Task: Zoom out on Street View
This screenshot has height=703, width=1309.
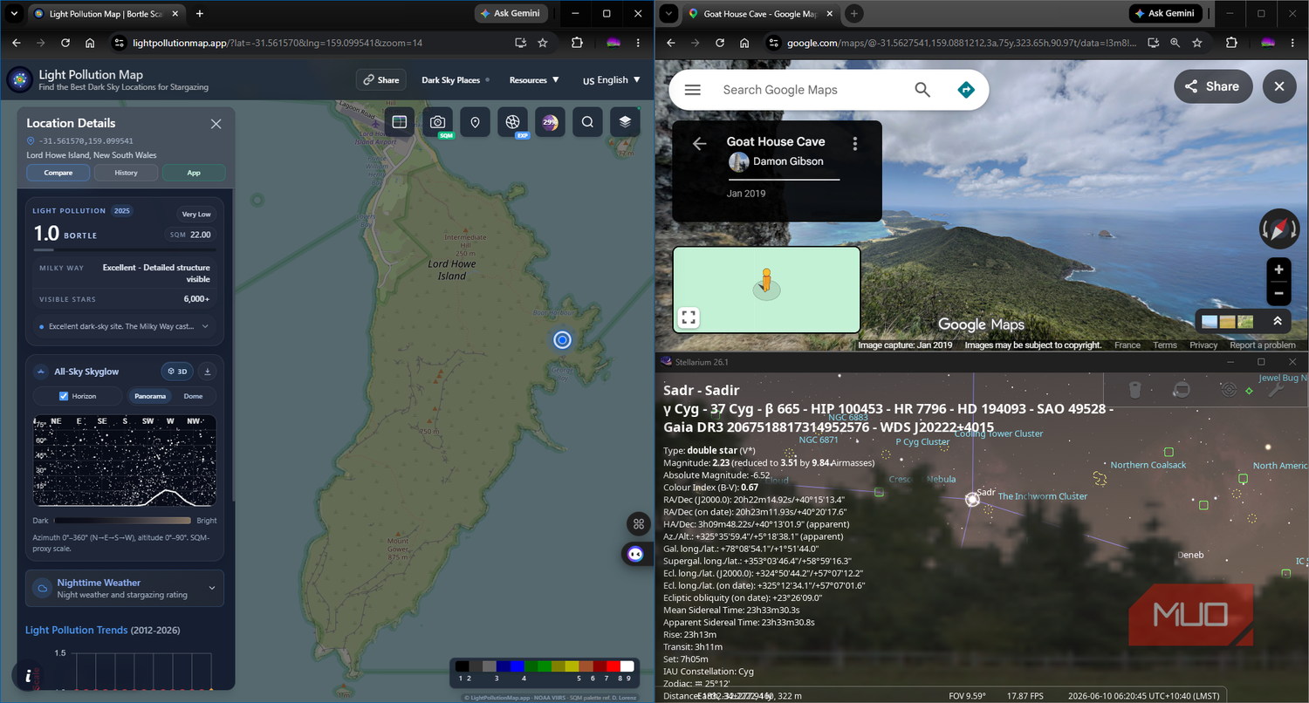Action: (1278, 294)
